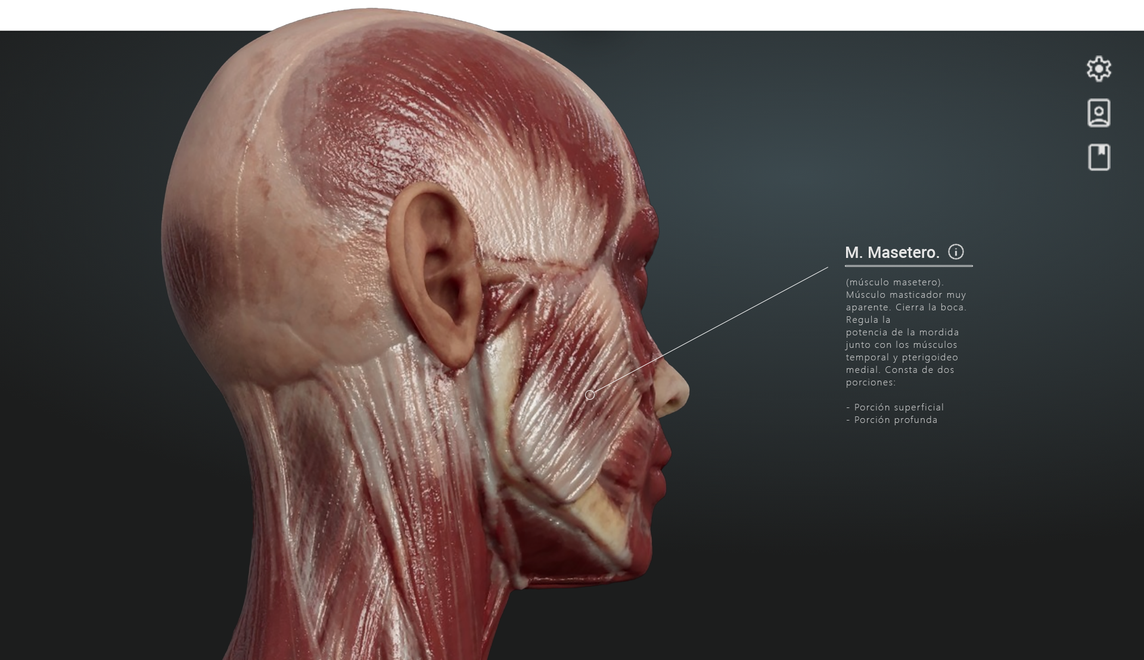The image size is (1144, 660).
Task: Click the empty dark background to deselect
Action: pyautogui.click(x=894, y=536)
